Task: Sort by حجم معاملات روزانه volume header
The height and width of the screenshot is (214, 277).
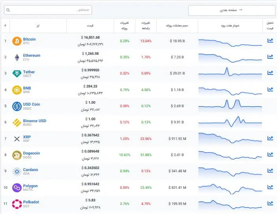Action: tap(177, 26)
